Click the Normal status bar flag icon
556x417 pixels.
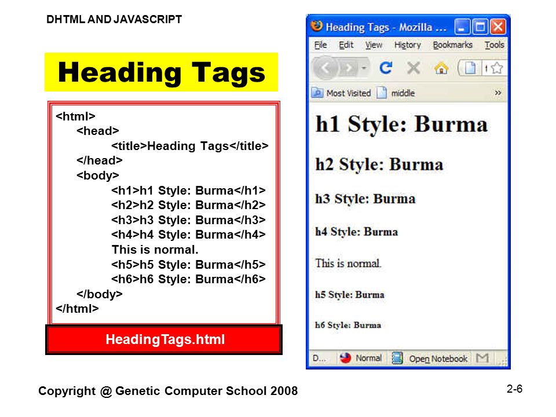[345, 358]
